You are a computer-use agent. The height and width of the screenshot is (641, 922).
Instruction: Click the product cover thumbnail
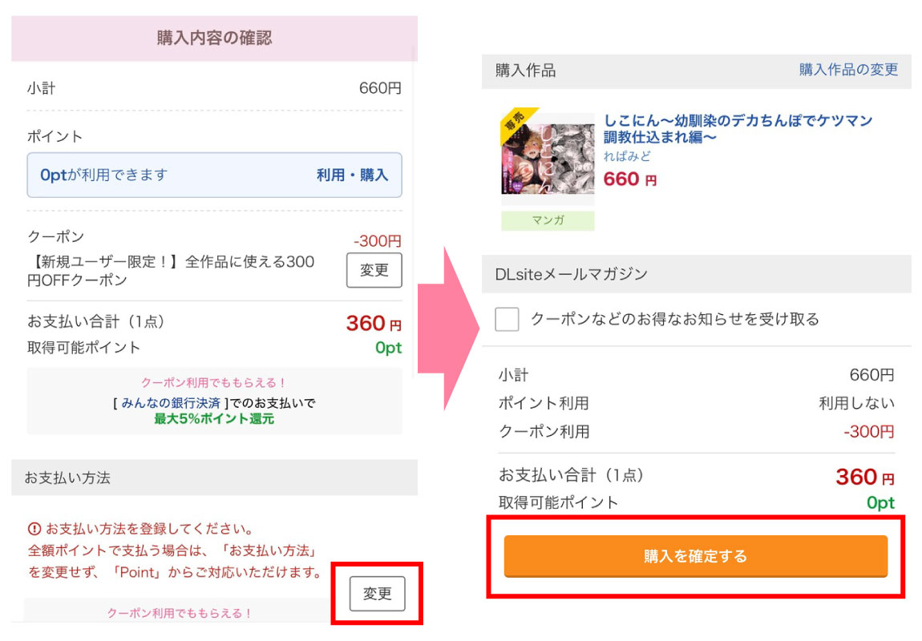click(x=548, y=160)
